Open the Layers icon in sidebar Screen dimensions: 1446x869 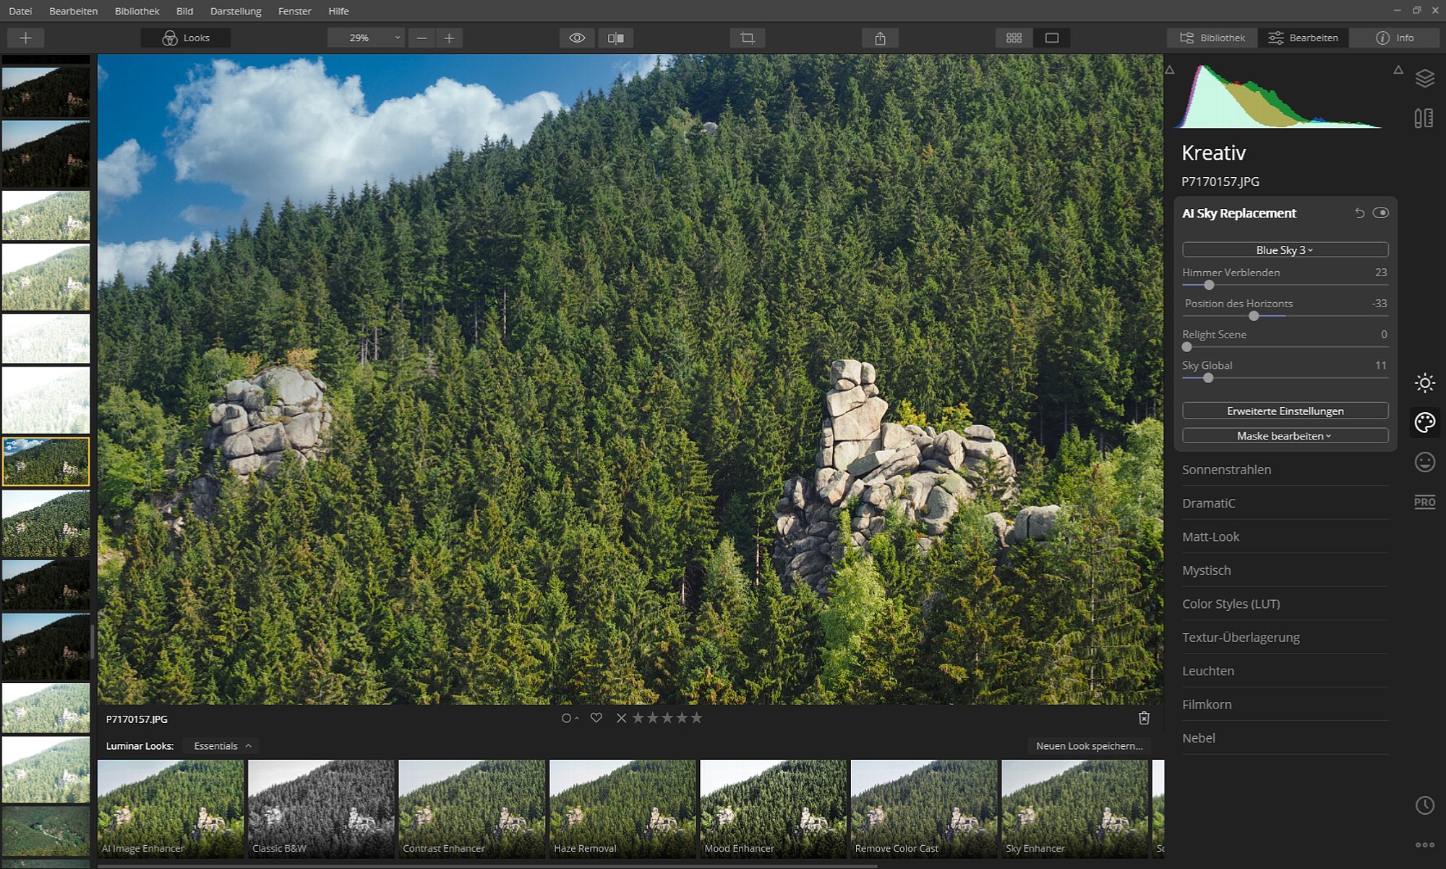click(1424, 78)
